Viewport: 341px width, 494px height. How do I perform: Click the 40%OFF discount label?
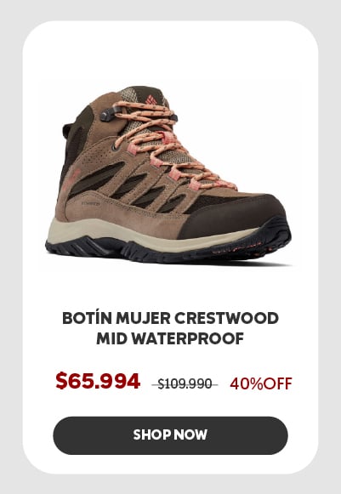[261, 383]
